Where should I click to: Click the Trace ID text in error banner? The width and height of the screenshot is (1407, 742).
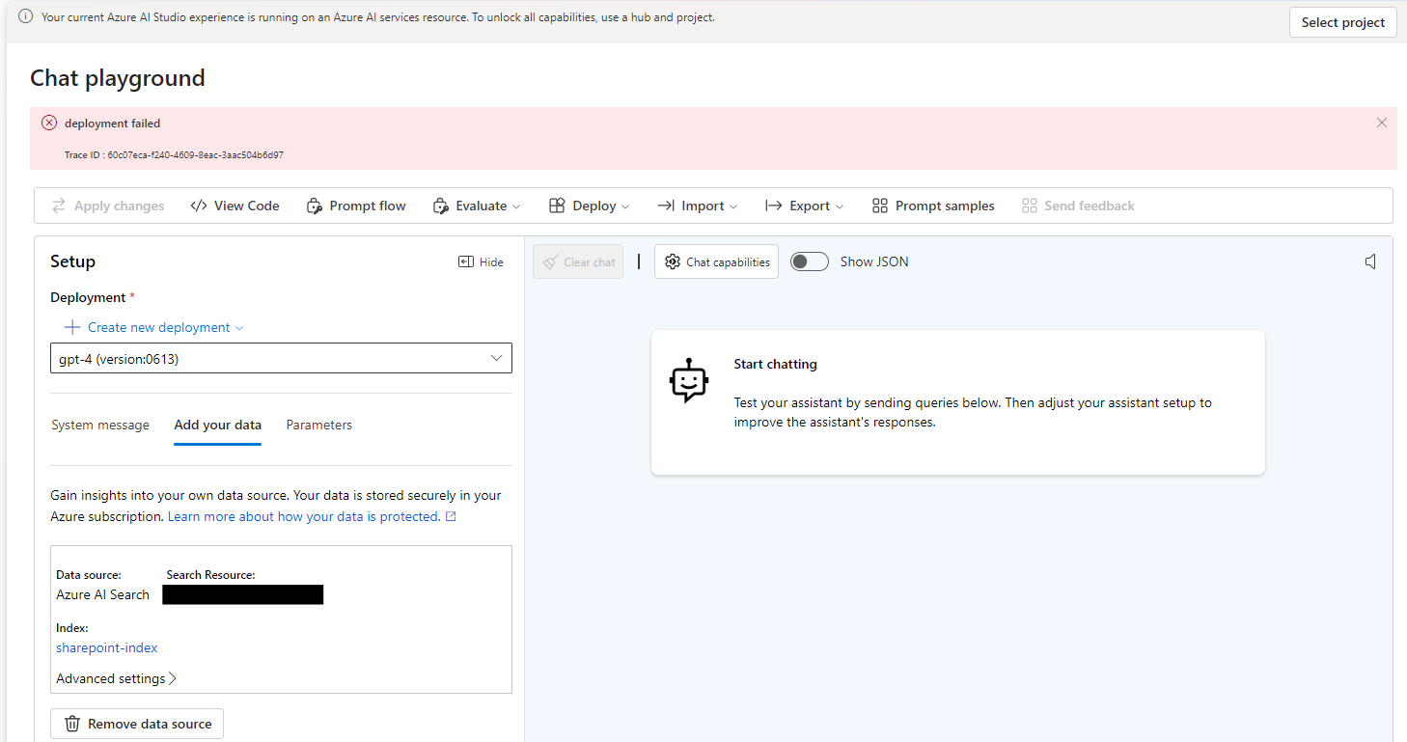[x=174, y=154]
